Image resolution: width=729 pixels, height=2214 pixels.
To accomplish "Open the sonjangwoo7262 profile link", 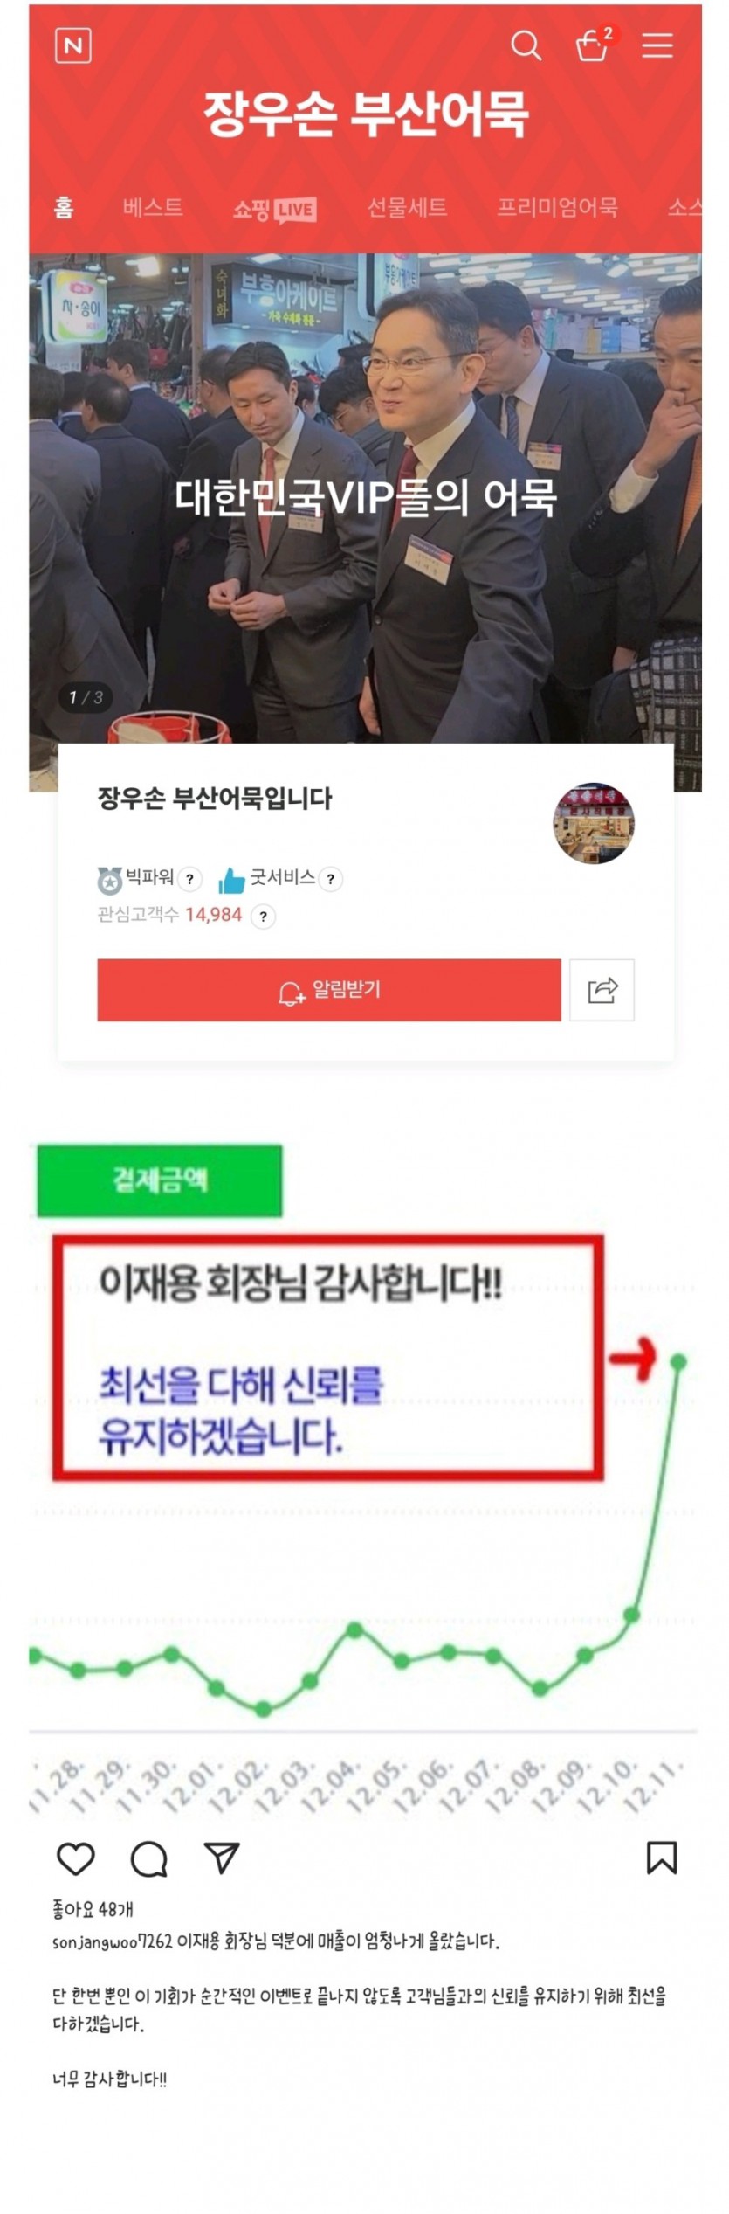I will coord(112,1941).
